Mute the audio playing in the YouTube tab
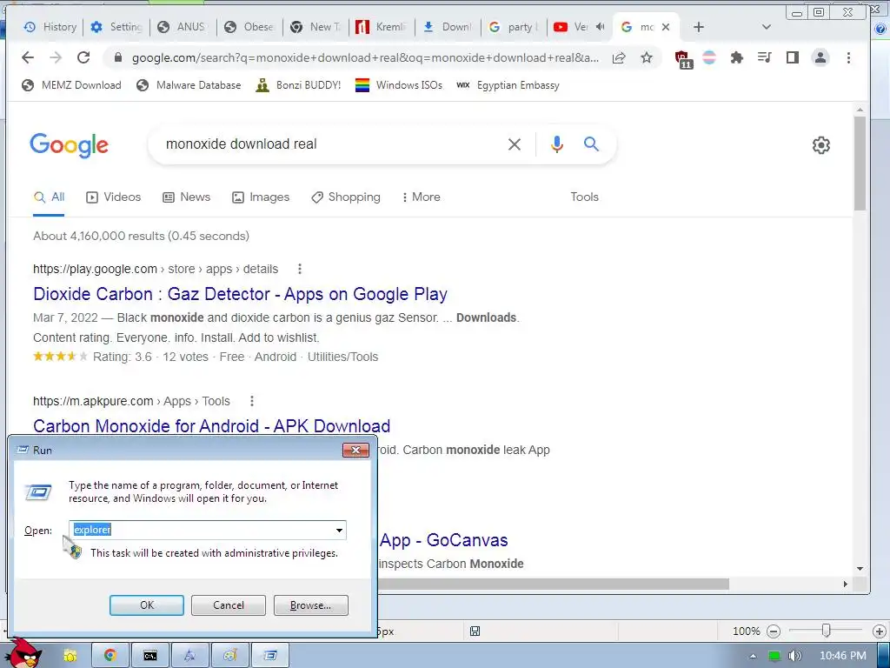890x668 pixels. [x=600, y=27]
